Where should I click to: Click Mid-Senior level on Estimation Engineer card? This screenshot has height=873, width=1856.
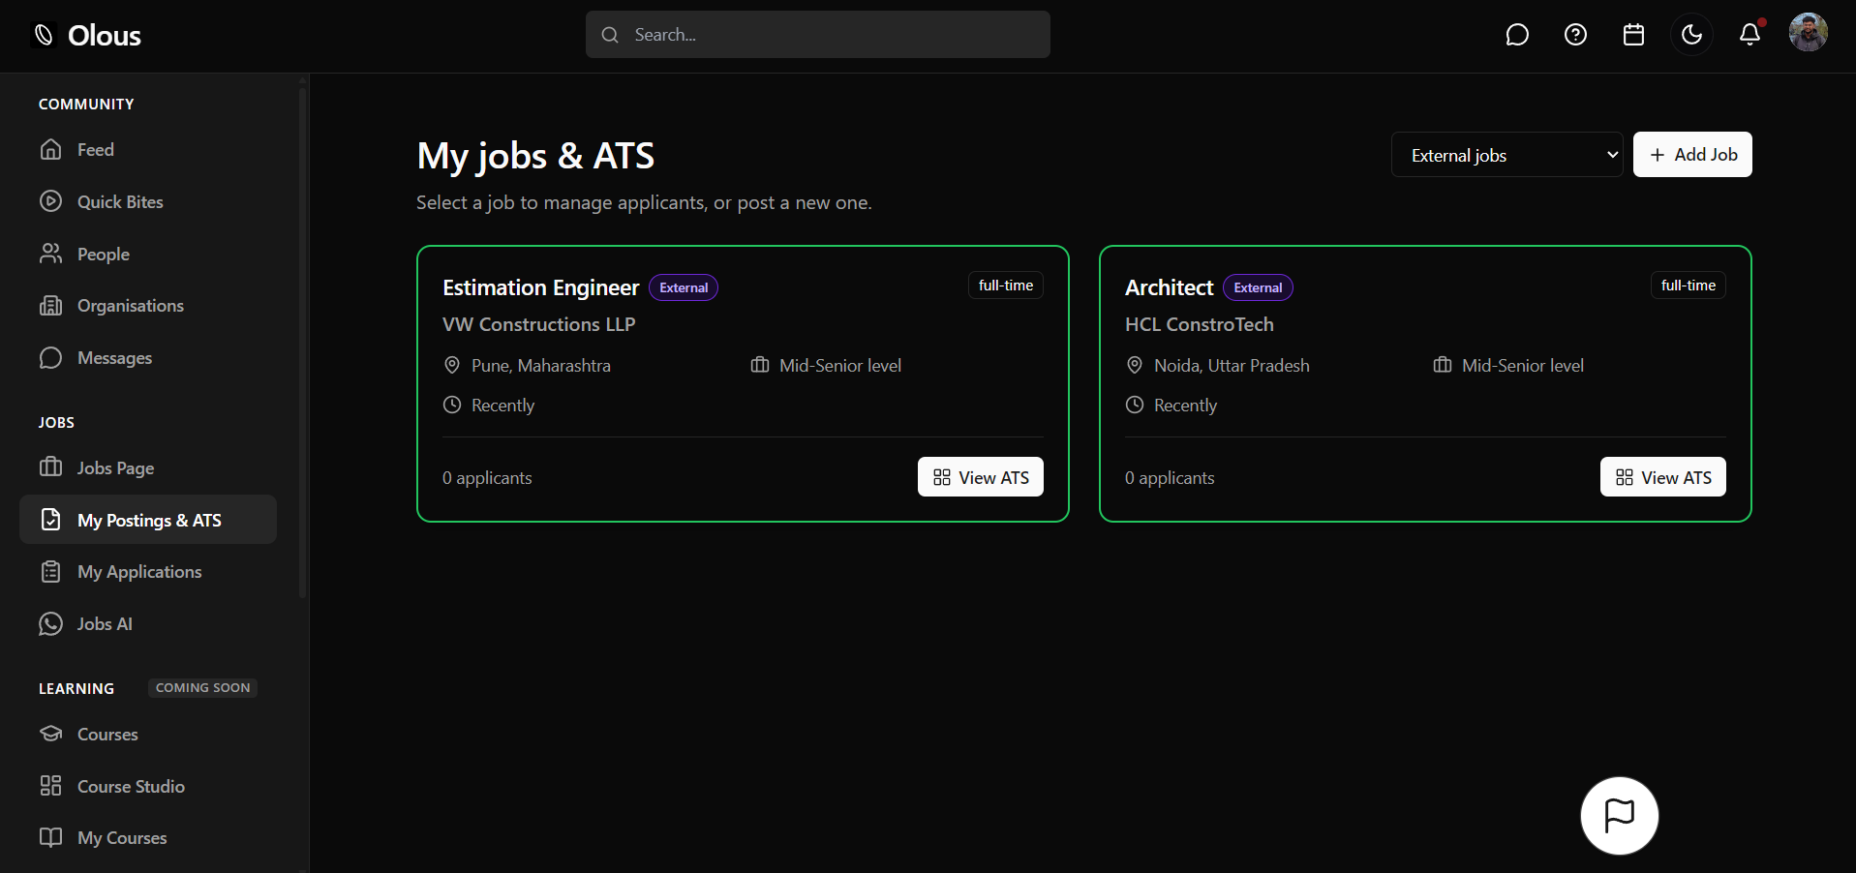coord(839,366)
